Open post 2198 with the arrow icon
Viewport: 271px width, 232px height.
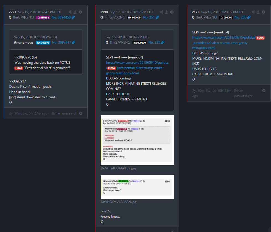172,12
